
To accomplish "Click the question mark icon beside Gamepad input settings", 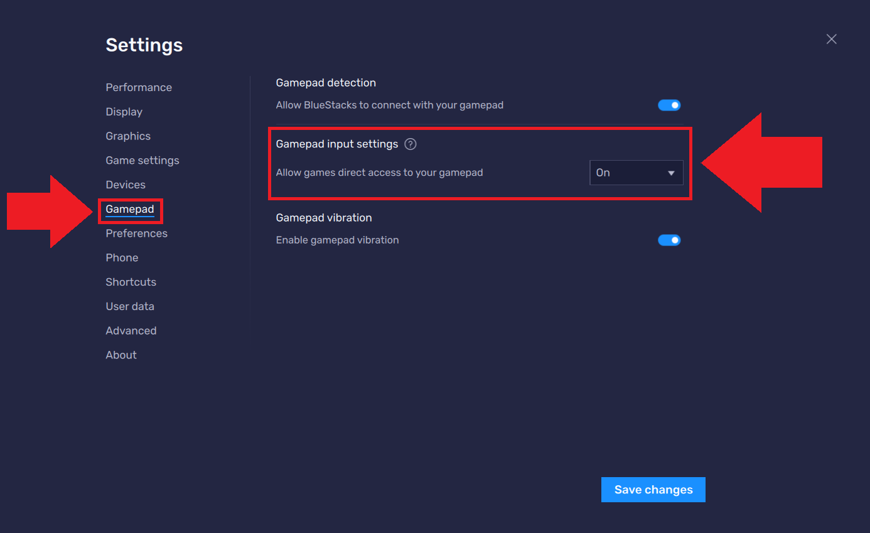I will [410, 144].
